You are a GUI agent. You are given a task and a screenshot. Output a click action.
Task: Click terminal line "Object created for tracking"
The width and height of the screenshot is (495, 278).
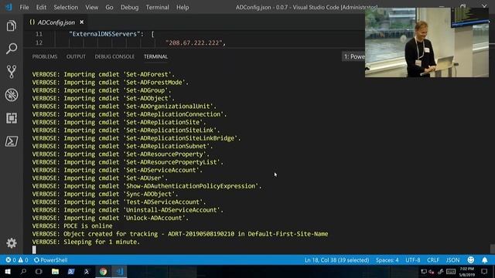pos(180,234)
